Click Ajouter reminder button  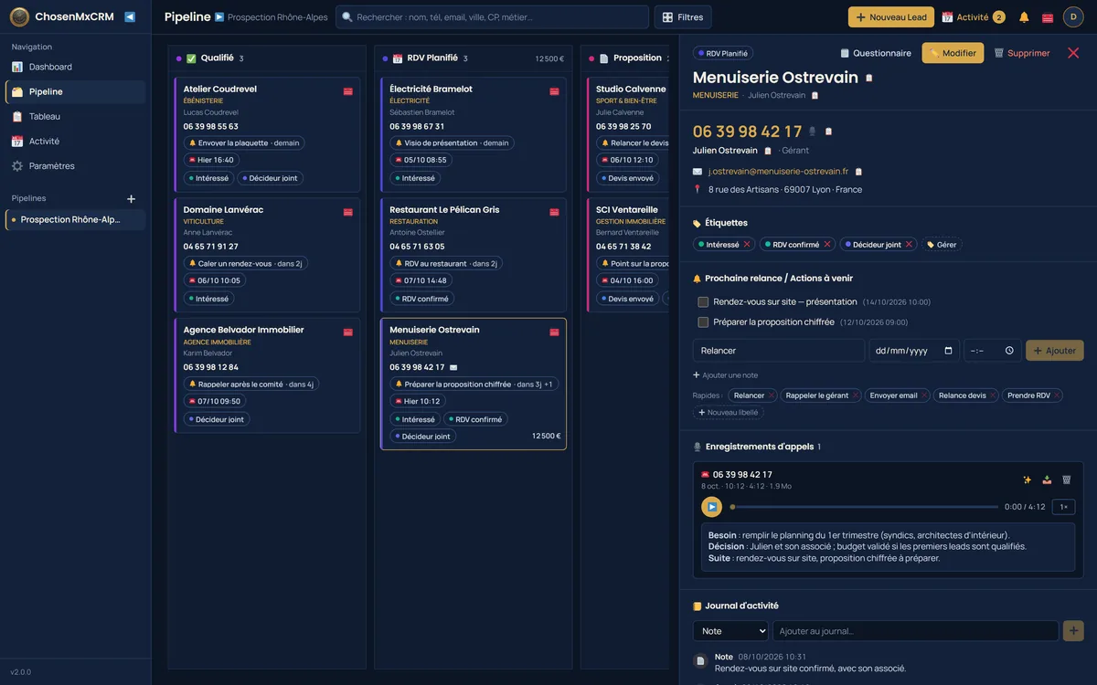pyautogui.click(x=1055, y=351)
